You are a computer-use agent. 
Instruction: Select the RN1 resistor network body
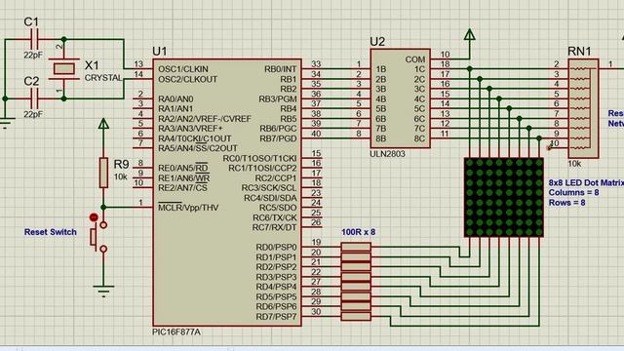point(583,108)
